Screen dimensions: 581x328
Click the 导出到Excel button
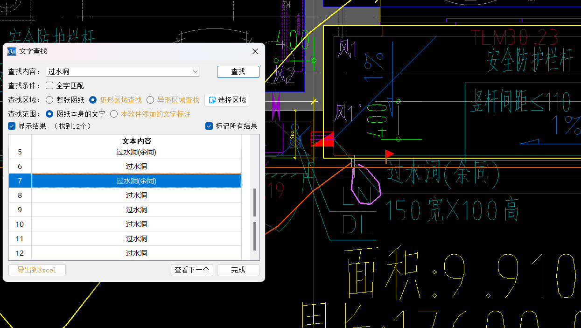point(37,270)
